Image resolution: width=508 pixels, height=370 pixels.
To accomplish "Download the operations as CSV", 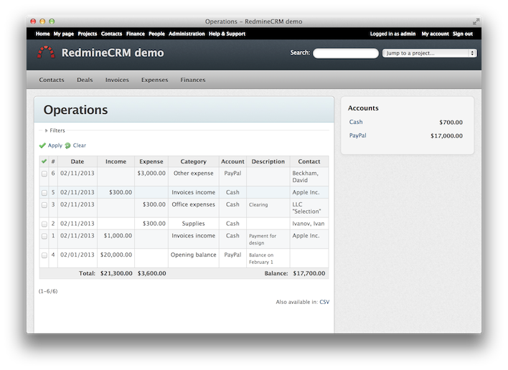I will pyautogui.click(x=324, y=302).
